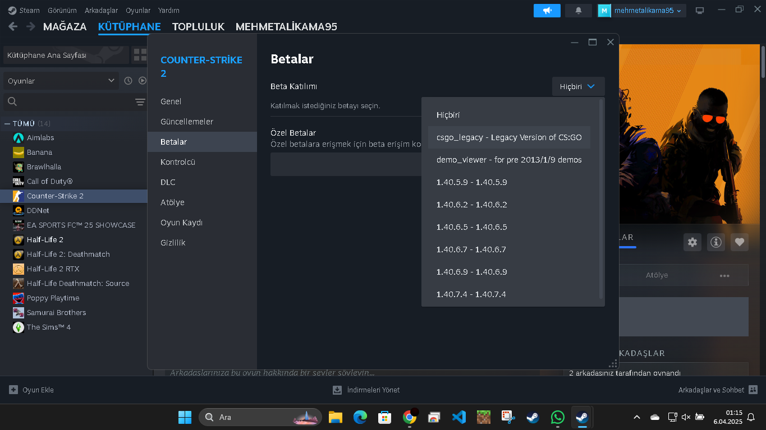This screenshot has width=766, height=430.
Task: Select beta version 1.40.6.9
Action: [x=510, y=272]
